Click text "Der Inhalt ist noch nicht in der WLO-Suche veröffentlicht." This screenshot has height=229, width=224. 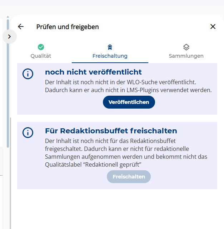pos(120,82)
